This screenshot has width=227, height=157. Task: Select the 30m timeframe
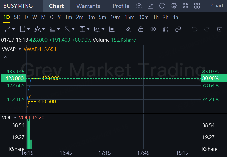[x=144, y=17]
